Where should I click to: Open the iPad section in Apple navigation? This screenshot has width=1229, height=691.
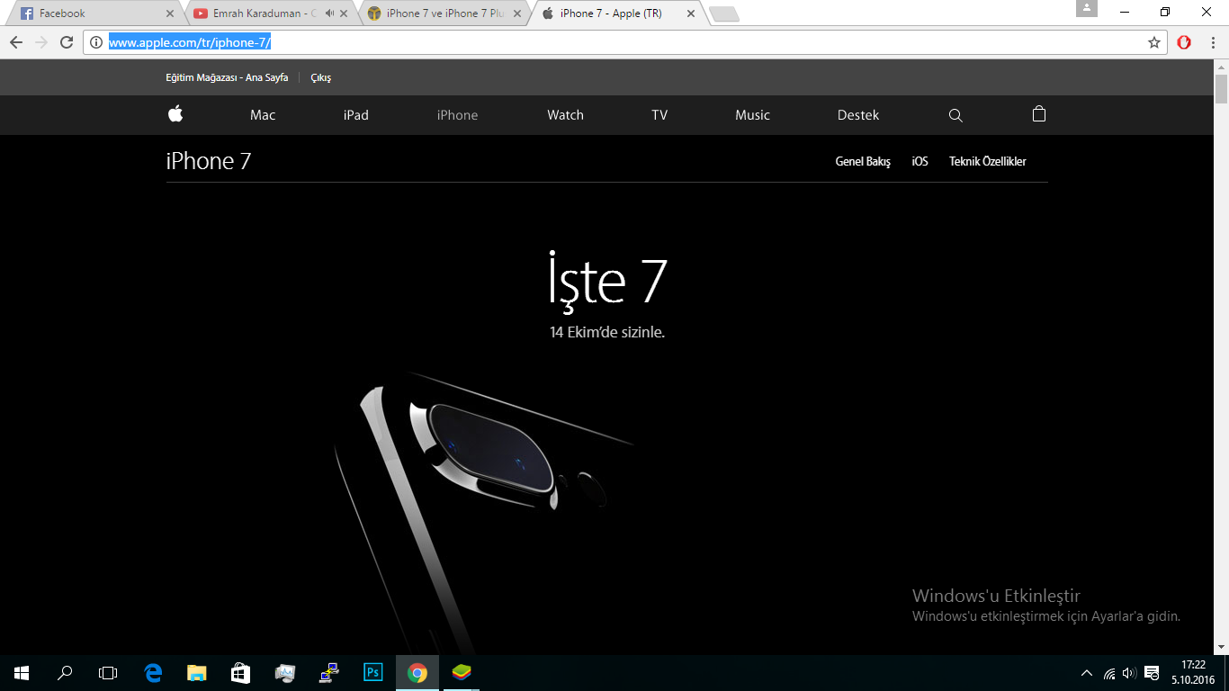point(356,115)
